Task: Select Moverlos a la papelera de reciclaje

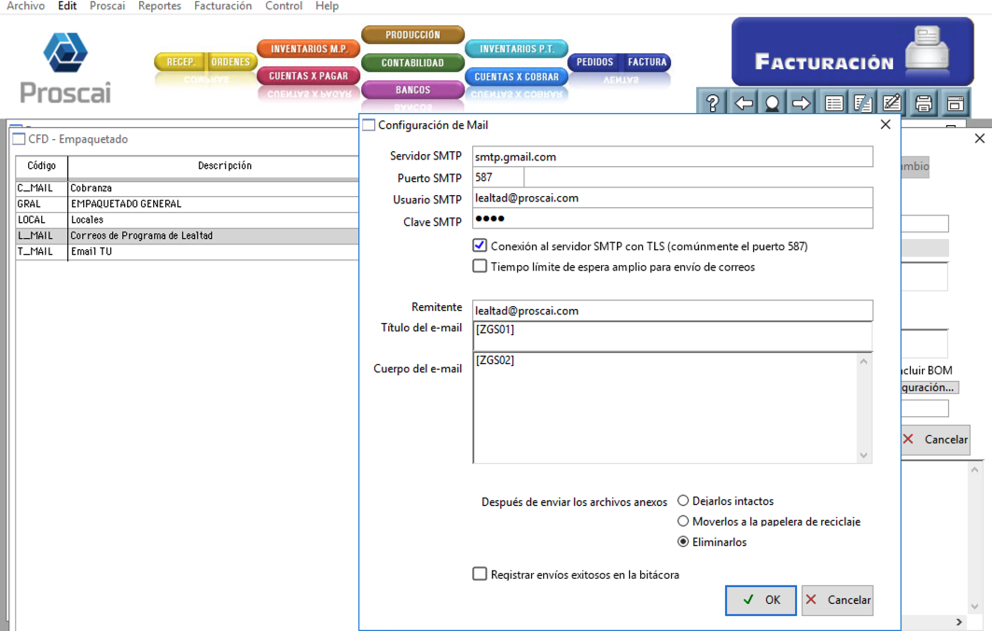Action: 682,521
